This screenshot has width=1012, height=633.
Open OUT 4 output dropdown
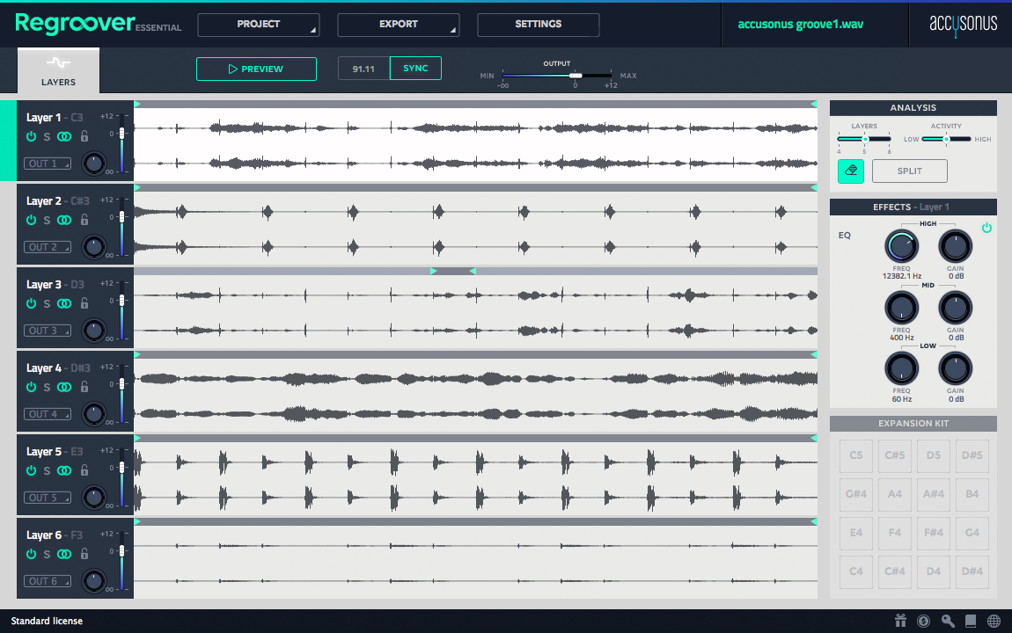coord(48,414)
